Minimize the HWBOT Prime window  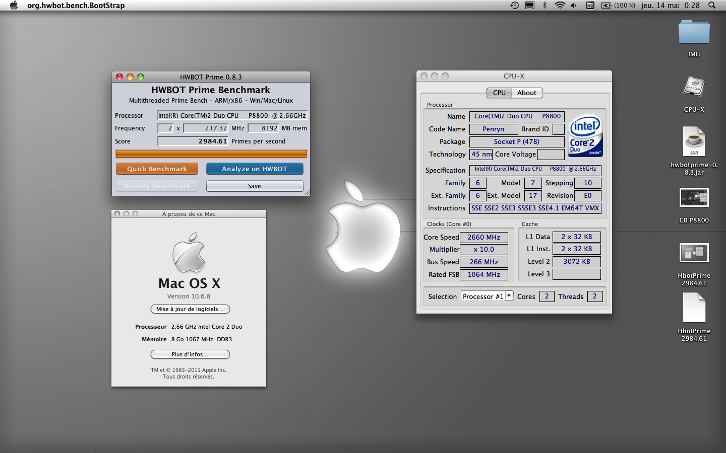click(130, 77)
